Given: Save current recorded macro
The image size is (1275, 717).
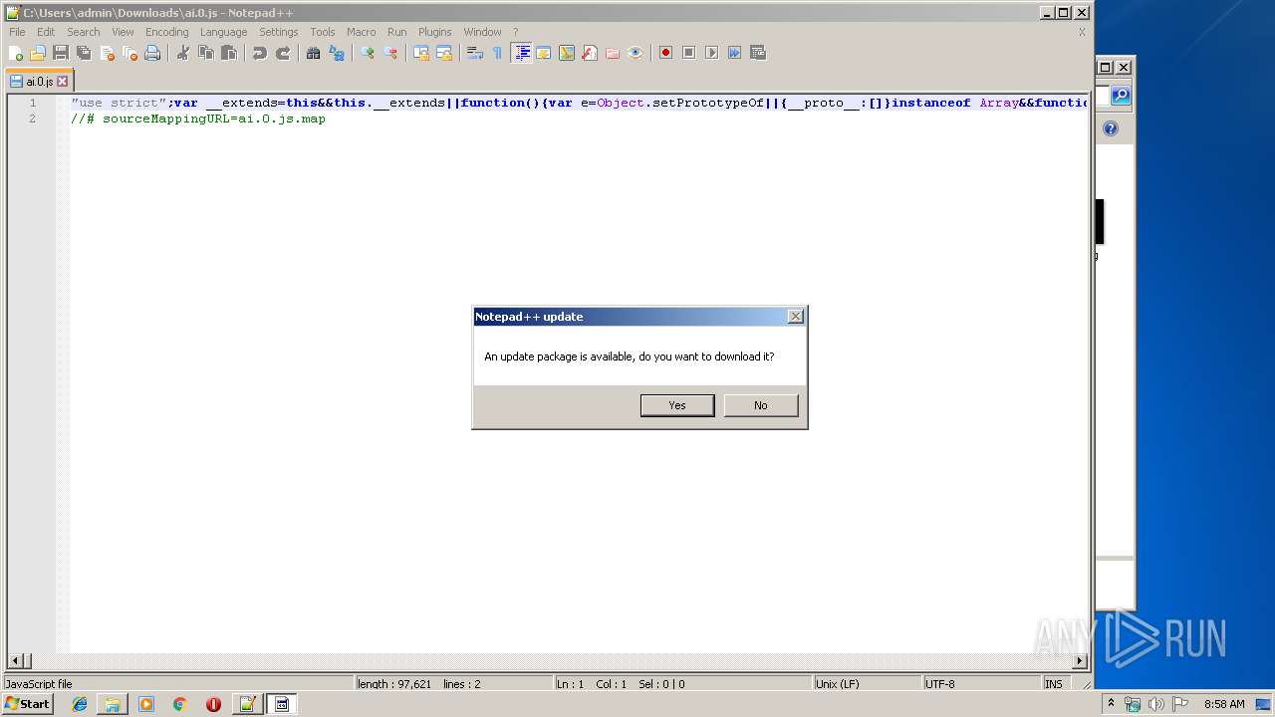Looking at the screenshot, I should (758, 53).
